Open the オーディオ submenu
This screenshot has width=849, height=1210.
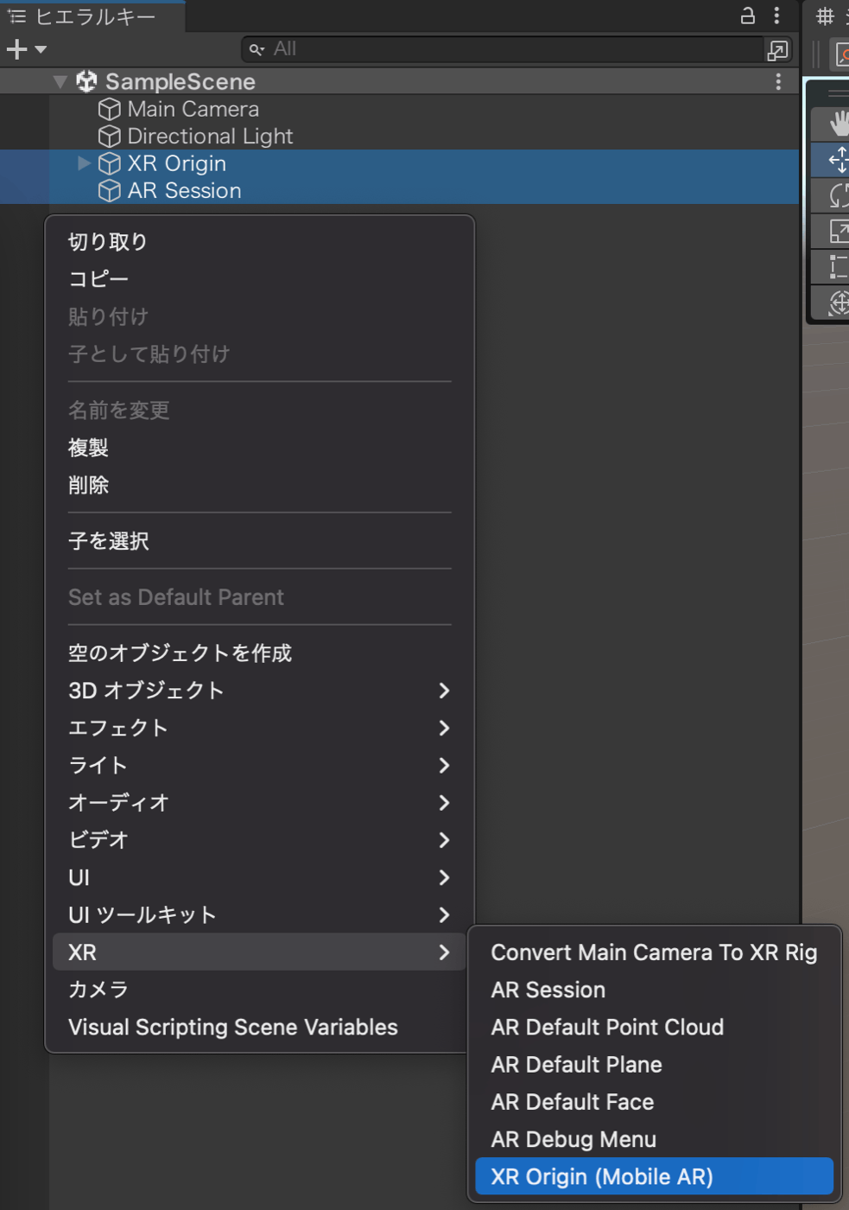click(259, 802)
